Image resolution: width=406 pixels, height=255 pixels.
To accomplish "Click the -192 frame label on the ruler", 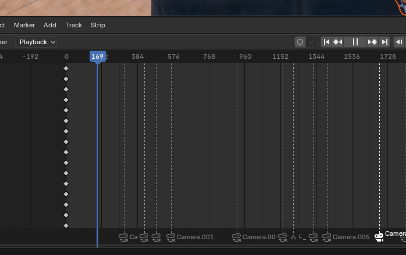I will click(x=31, y=56).
